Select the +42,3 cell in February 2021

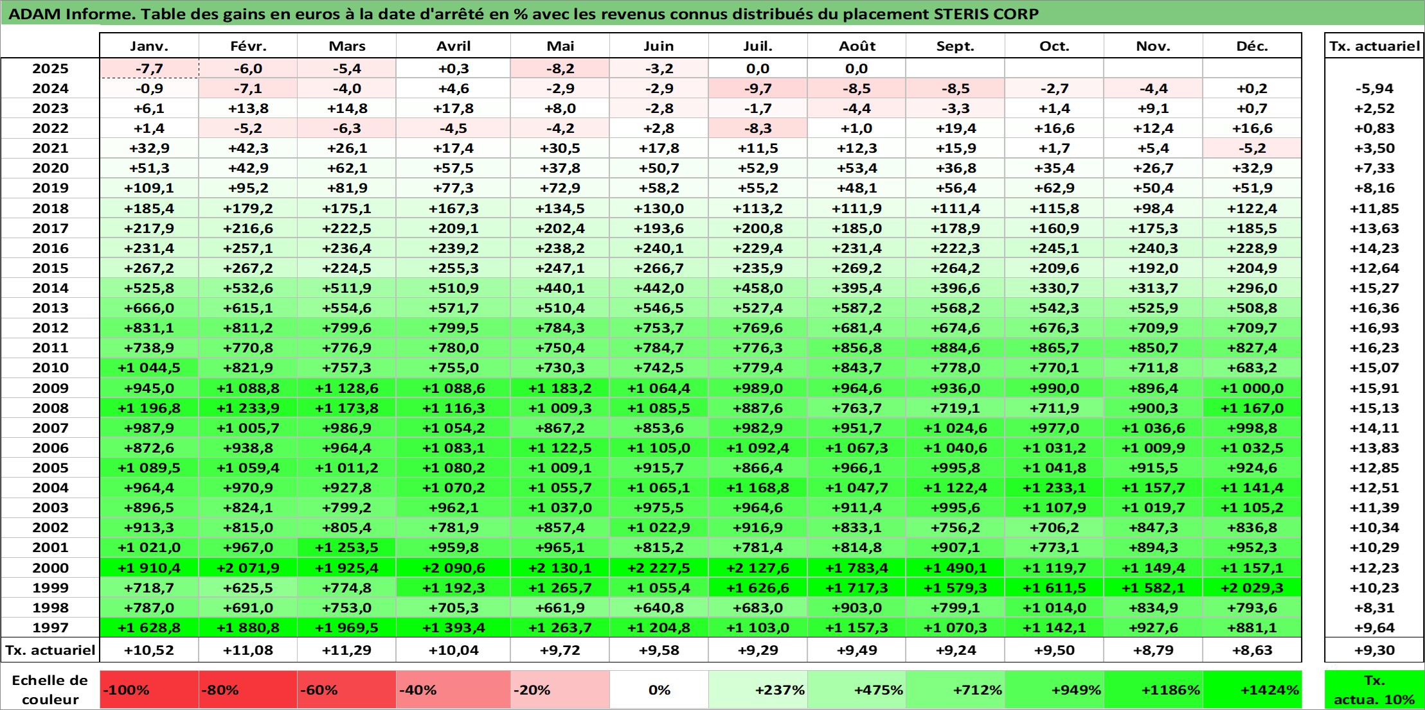pyautogui.click(x=248, y=148)
